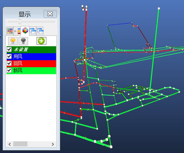Image resolution: width=184 pixels, height=153 pixels.
Task: Select the bright green 新风 color row
Action: coord(32,70)
